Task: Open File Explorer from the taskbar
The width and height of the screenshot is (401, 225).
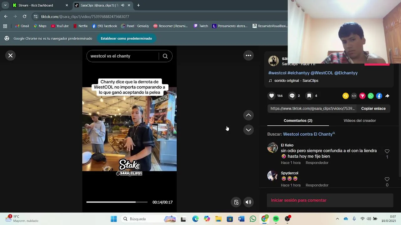Action: 218,219
